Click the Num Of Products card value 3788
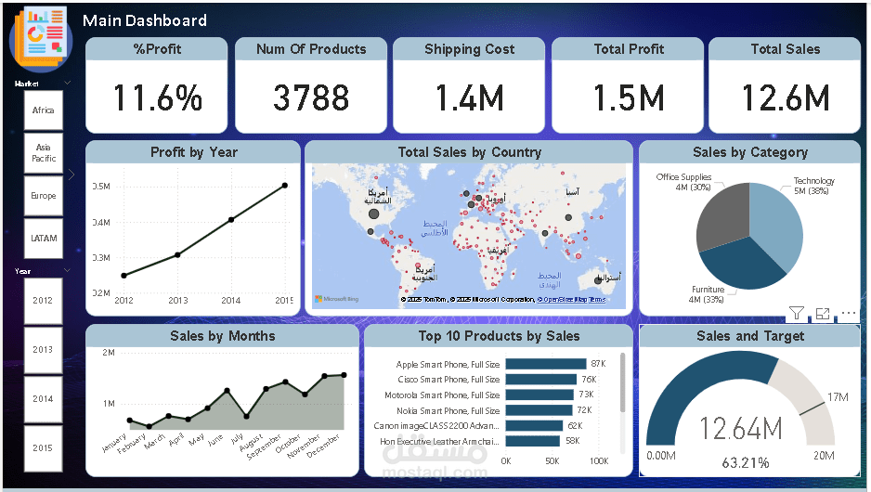This screenshot has width=871, height=492. pyautogui.click(x=311, y=97)
